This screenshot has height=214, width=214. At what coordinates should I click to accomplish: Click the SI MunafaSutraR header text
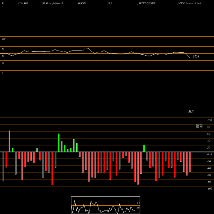coord(53,3)
